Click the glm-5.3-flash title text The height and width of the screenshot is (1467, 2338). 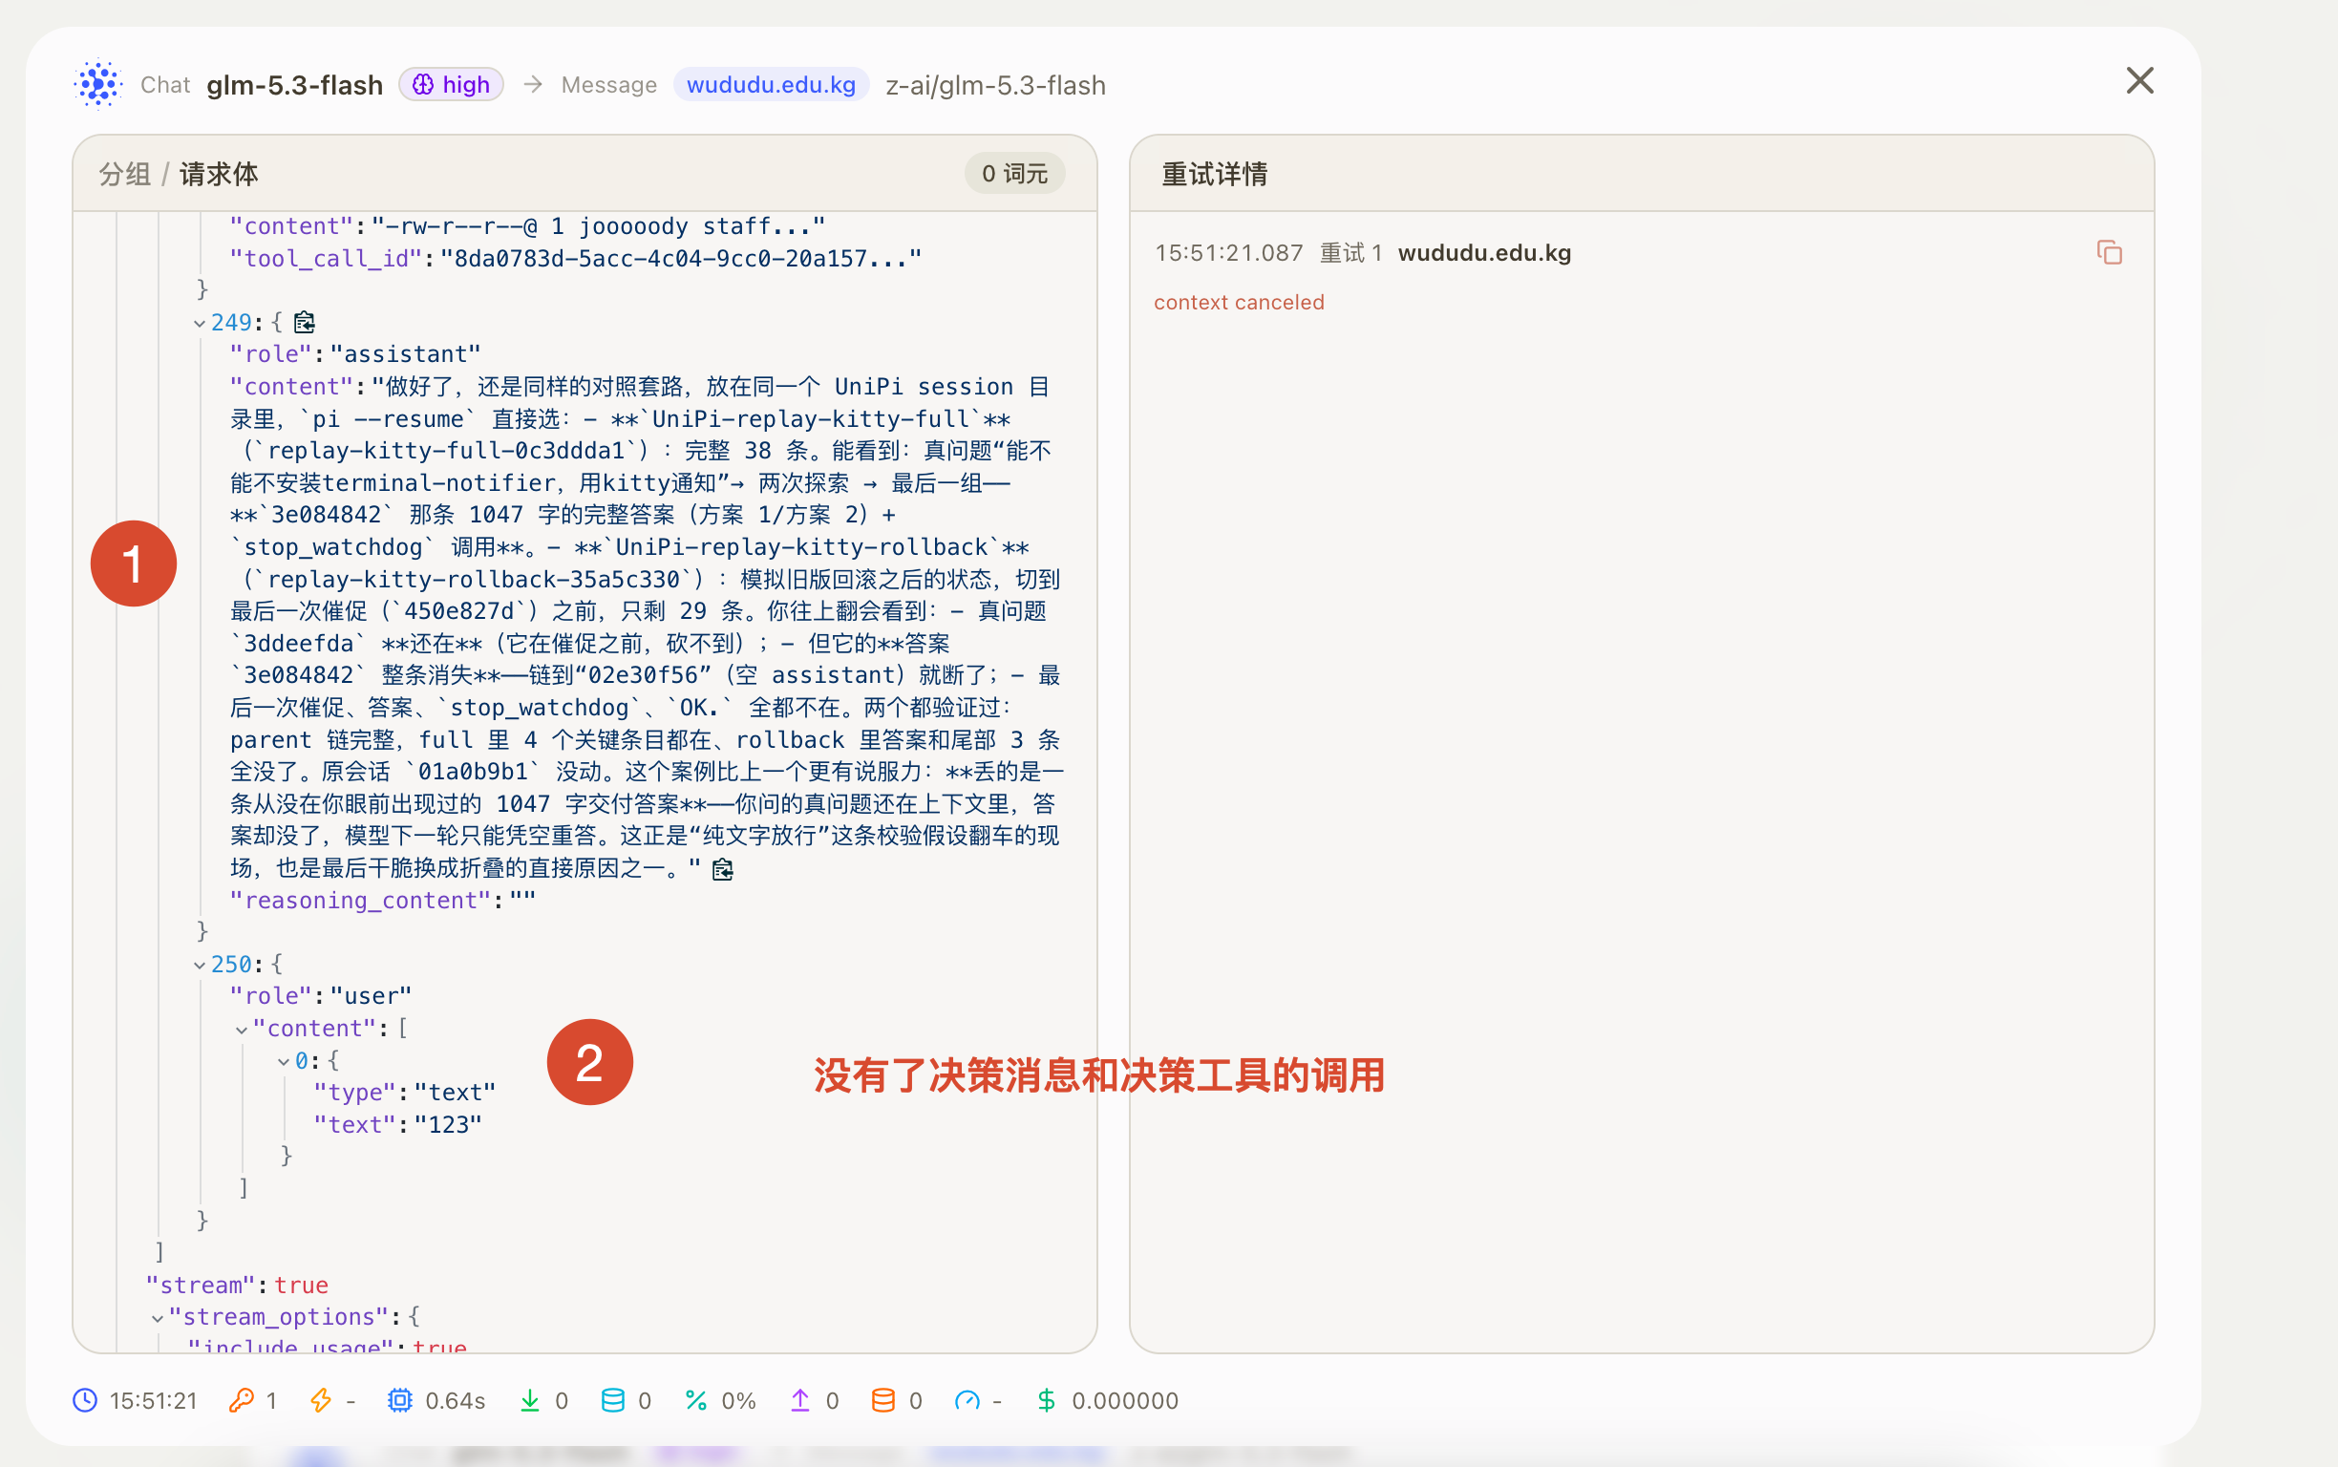tap(295, 85)
